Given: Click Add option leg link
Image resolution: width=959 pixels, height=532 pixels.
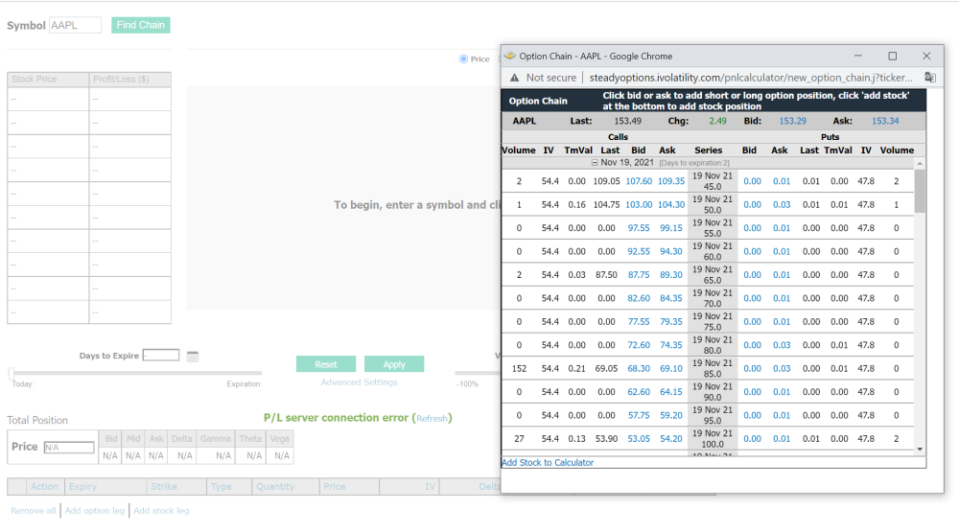Looking at the screenshot, I should (x=95, y=511).
